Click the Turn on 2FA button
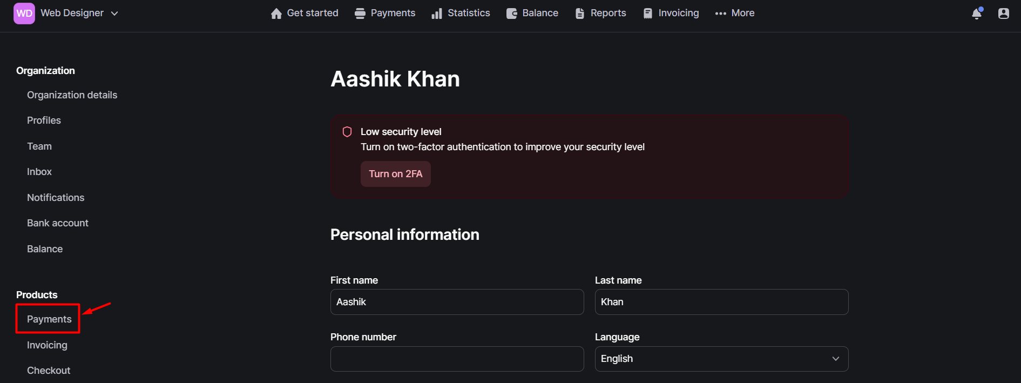This screenshot has height=383, width=1021. pos(395,173)
